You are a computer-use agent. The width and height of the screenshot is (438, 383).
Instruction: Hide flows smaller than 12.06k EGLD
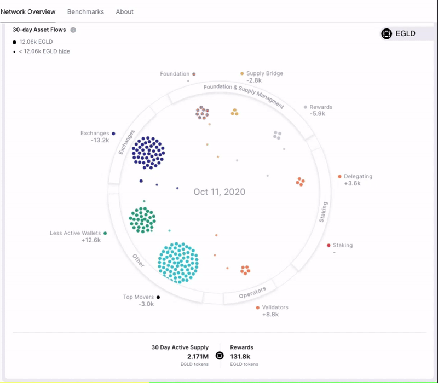[x=64, y=51]
